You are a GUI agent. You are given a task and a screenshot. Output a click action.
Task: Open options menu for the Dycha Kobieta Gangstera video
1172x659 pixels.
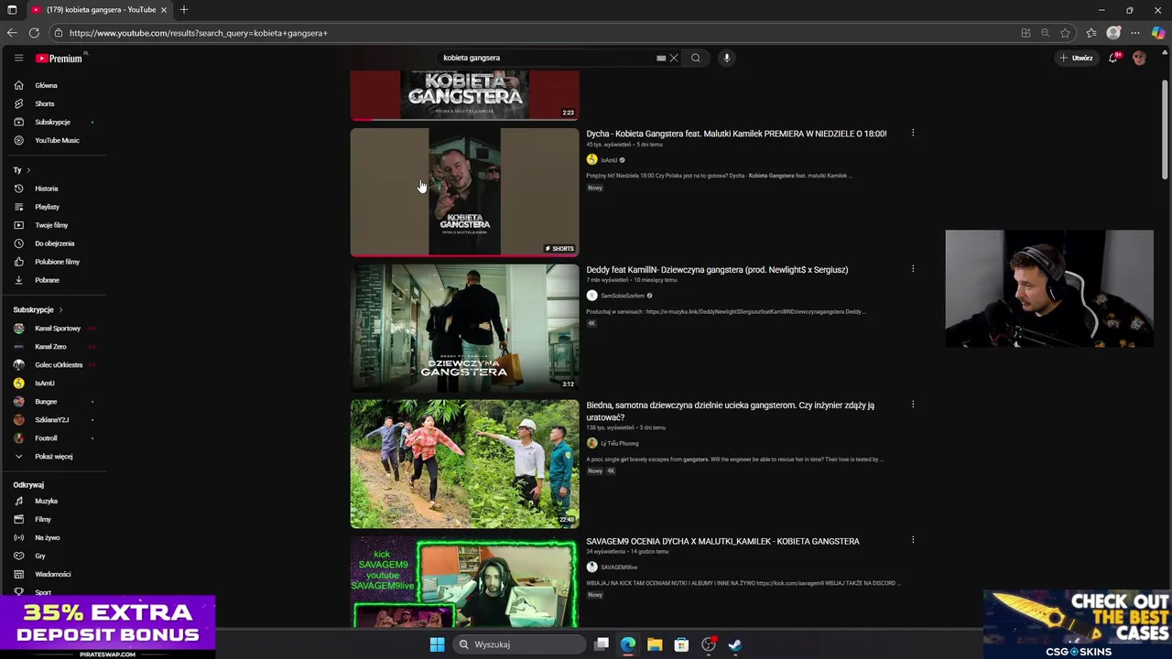(x=913, y=133)
